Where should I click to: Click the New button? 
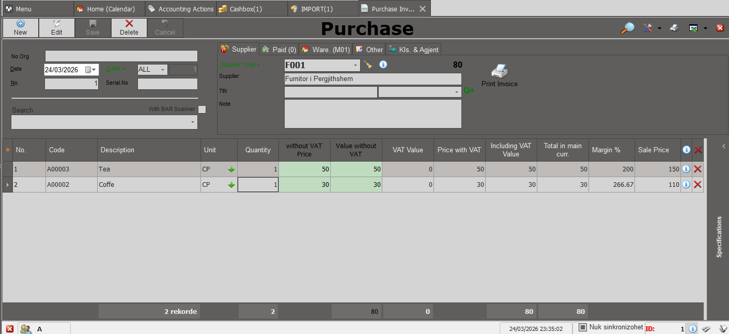[21, 27]
